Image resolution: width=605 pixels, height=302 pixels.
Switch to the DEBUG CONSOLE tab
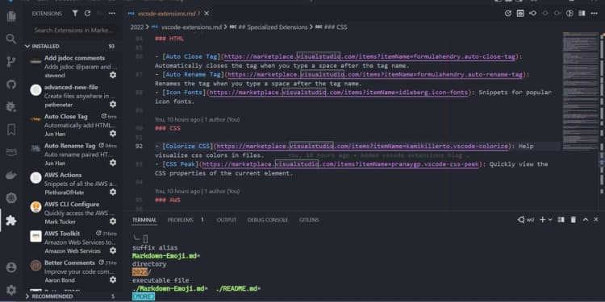[x=268, y=220]
